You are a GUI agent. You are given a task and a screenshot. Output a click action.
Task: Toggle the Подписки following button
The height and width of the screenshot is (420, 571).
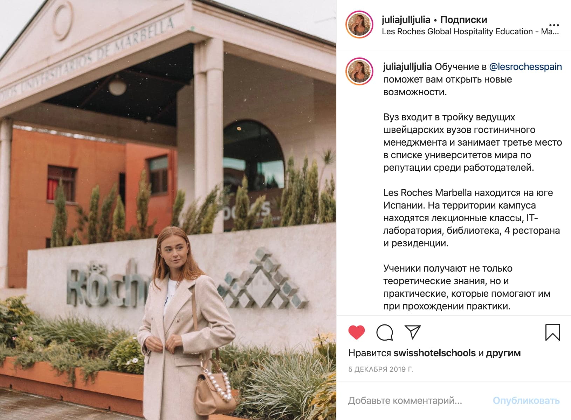pyautogui.click(x=463, y=20)
